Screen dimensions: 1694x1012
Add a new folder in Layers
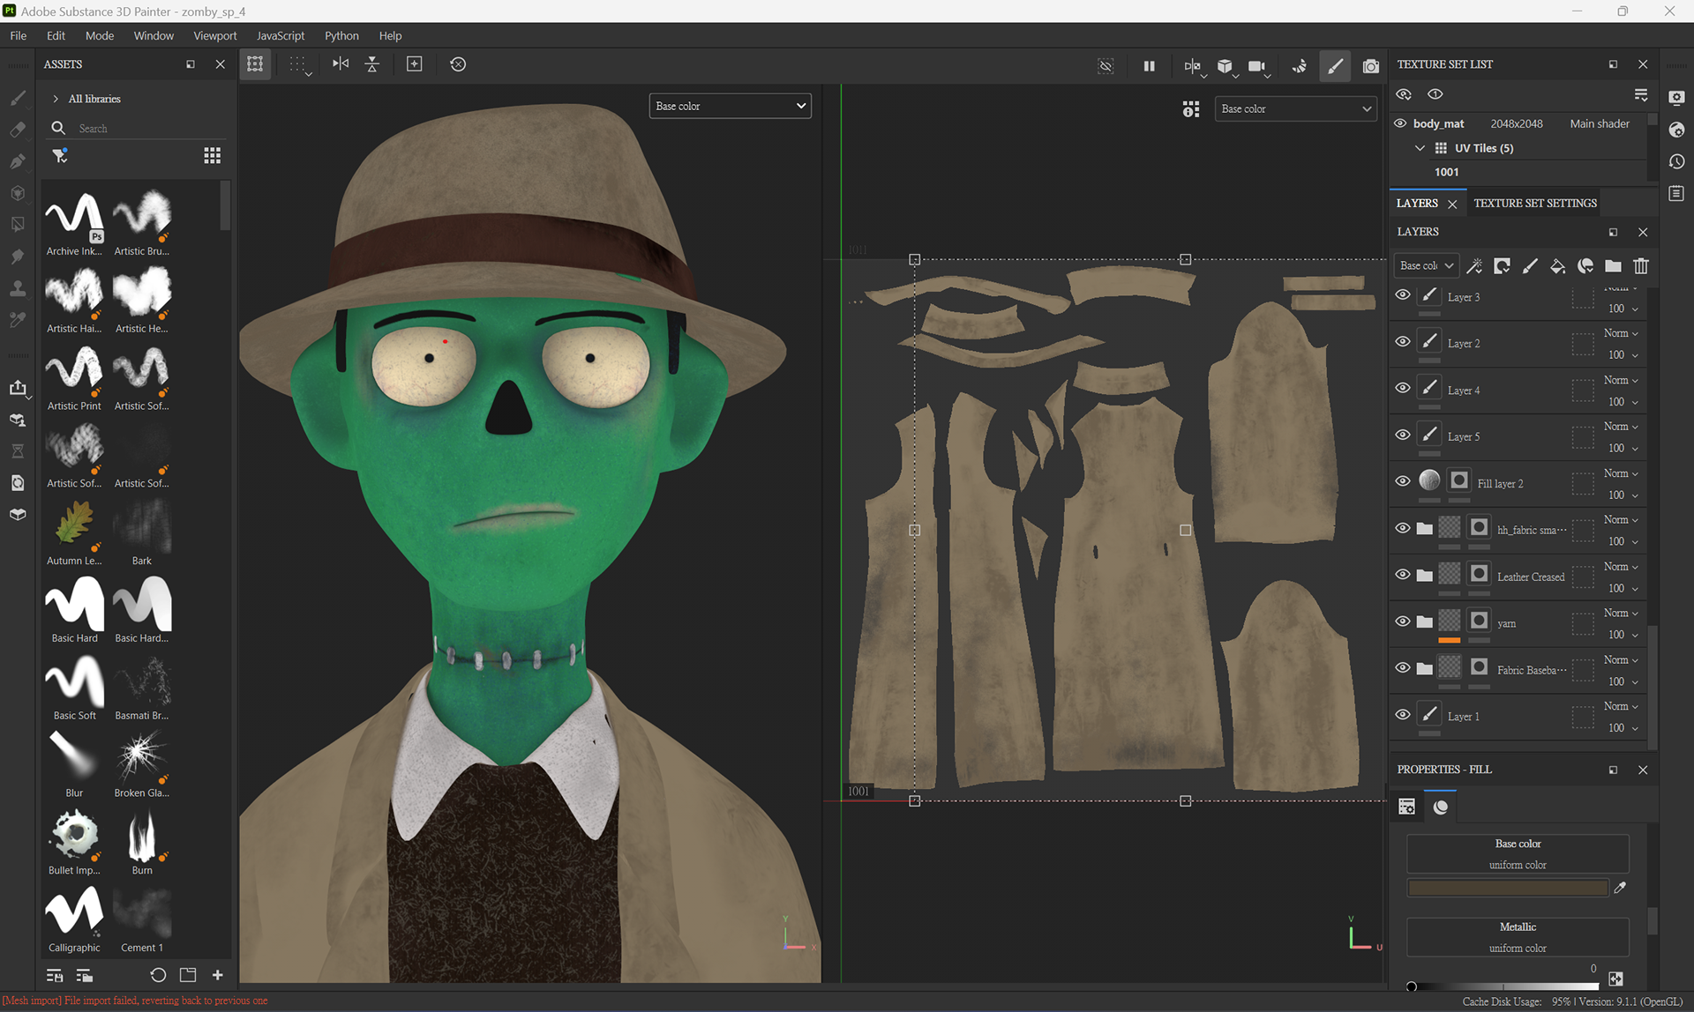pos(1613,266)
